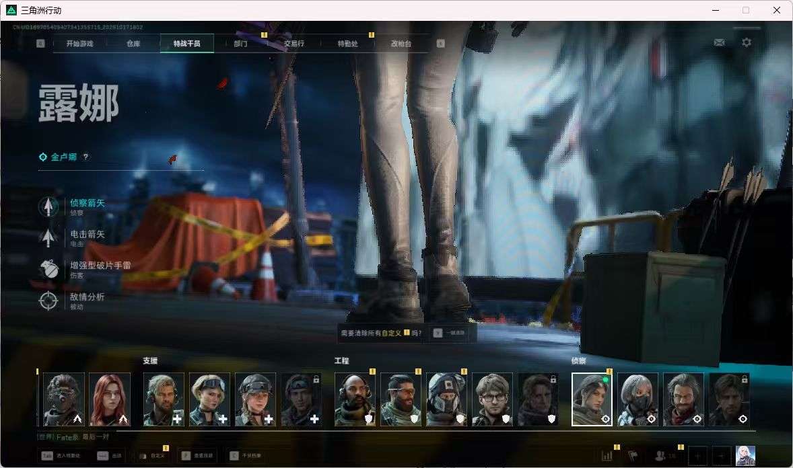This screenshot has width=793, height=468.
Task: Switch to the 交易行 tab
Action: [294, 44]
